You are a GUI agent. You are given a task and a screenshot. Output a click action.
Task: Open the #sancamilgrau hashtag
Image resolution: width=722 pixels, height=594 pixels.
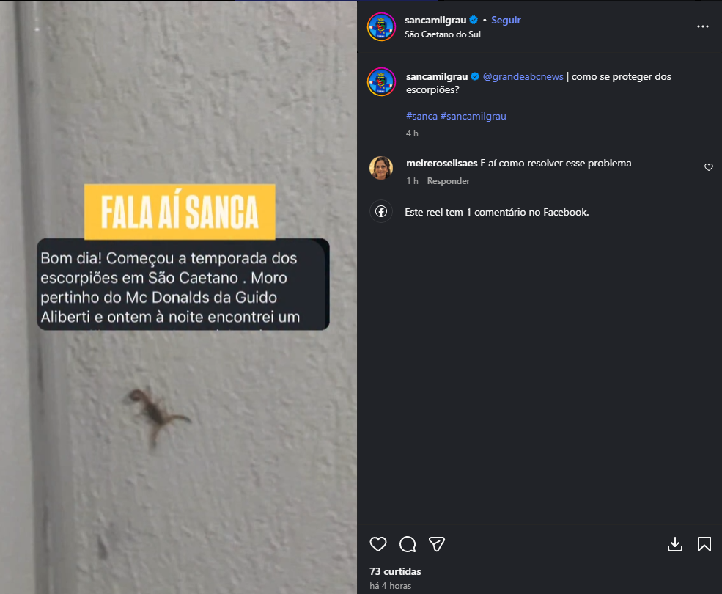coord(473,116)
